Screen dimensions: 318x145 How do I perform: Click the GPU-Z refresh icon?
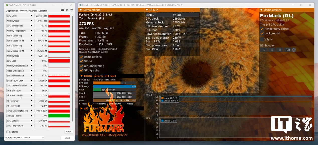coord(67,10)
